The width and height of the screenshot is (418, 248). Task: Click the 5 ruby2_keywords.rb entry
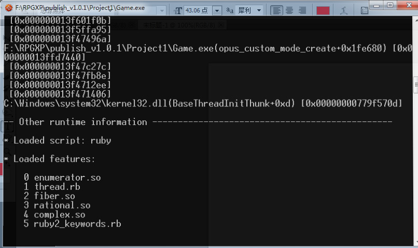tap(73, 224)
